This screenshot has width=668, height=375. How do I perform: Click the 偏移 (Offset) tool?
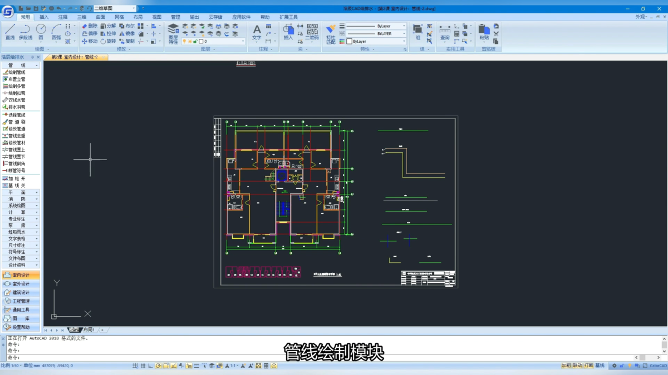(89, 33)
